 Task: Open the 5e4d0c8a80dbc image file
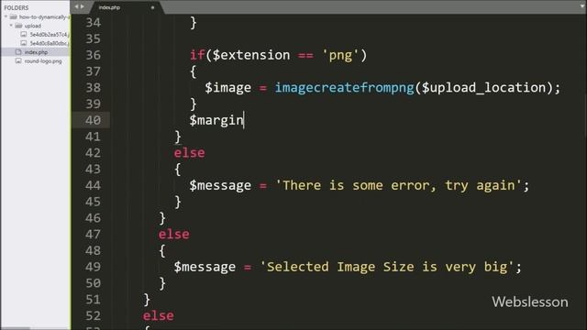coord(50,43)
